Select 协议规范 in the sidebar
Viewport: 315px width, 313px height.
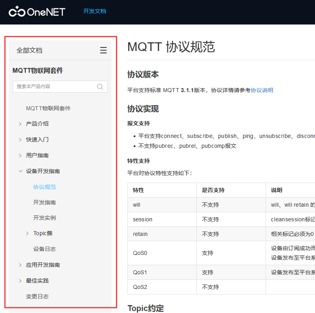(x=44, y=187)
